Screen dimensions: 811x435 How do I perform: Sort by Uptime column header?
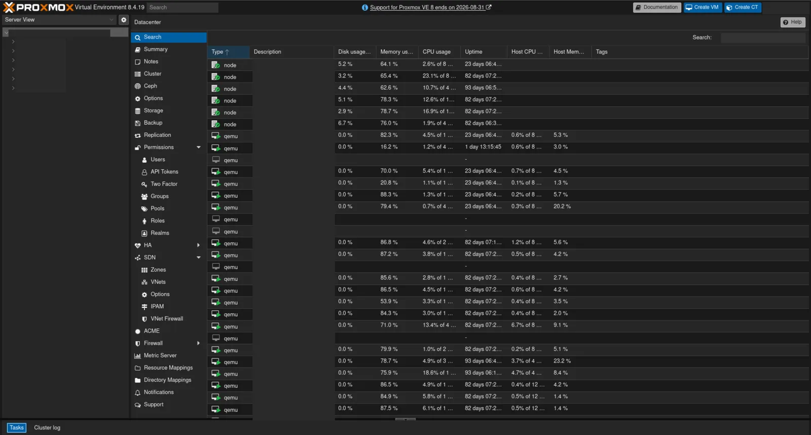point(484,52)
